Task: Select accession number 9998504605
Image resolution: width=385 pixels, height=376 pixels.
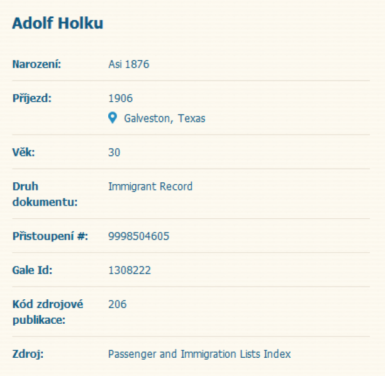Action: (x=138, y=236)
